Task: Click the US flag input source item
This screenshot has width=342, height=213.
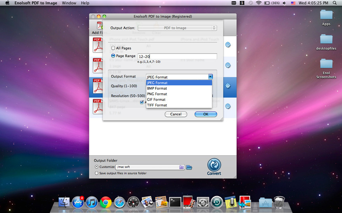Action: [x=293, y=3]
